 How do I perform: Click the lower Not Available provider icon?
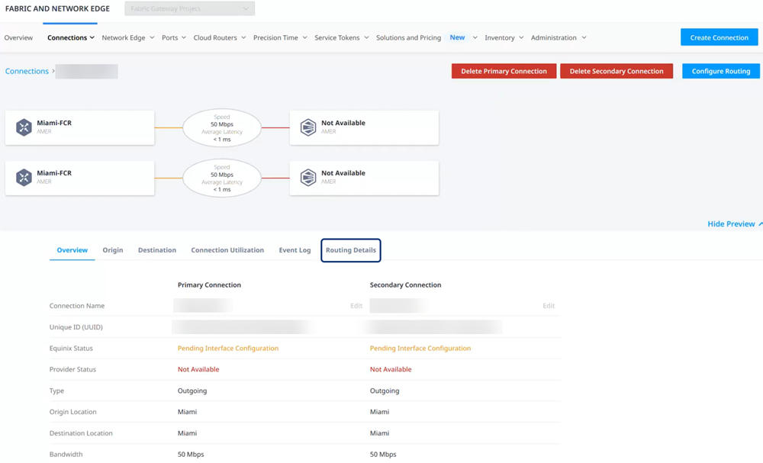tap(308, 178)
